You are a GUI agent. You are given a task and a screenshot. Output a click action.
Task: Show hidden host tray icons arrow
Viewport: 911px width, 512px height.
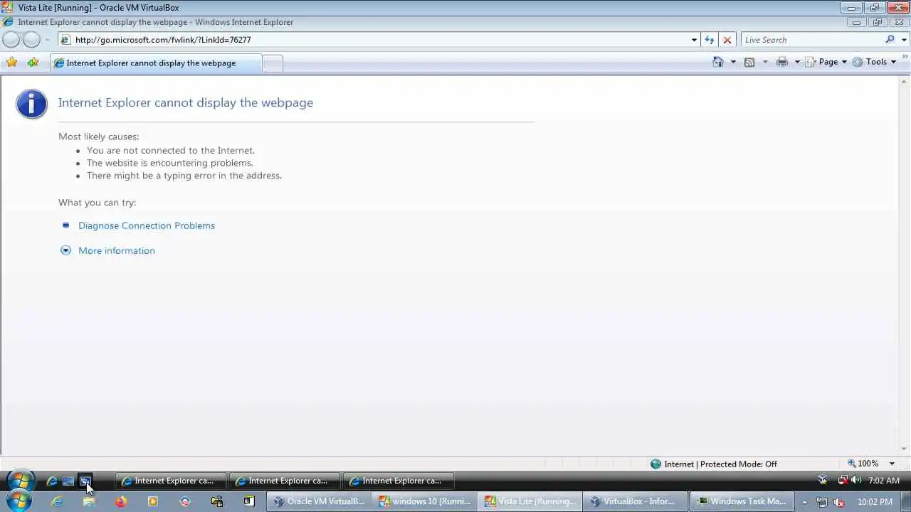coord(804,501)
